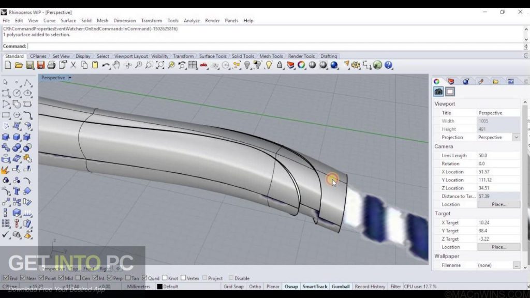Enable the Tan osnap checkbox
This screenshot has width=530, height=298.
click(128, 278)
